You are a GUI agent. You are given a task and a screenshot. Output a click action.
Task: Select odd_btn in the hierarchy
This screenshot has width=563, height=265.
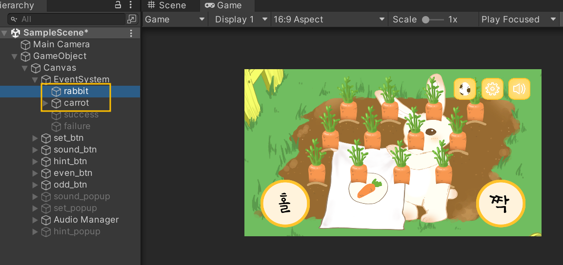click(70, 185)
